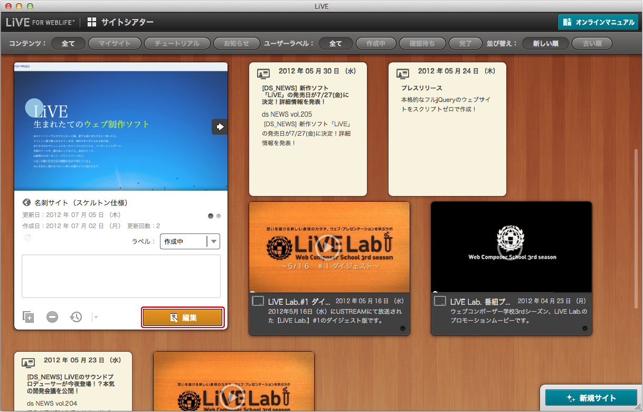Select the second page indicator dot
Viewport: 643px width, 412px height.
(x=219, y=216)
